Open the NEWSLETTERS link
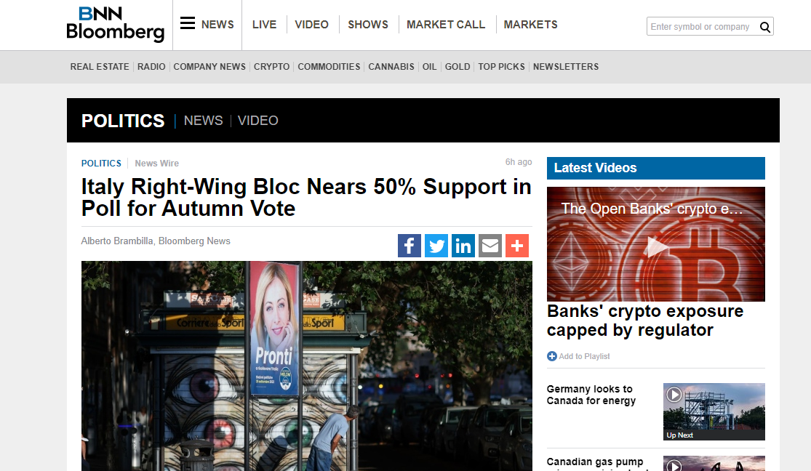 click(x=566, y=67)
